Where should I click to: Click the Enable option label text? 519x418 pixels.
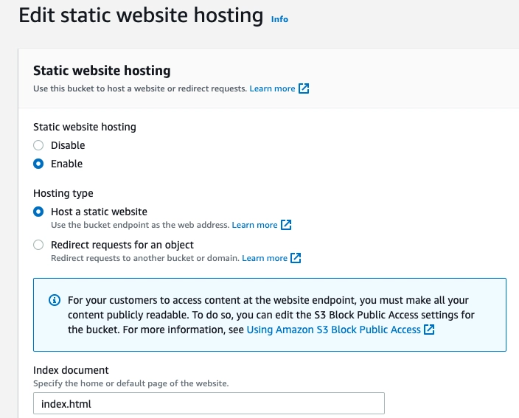pos(66,164)
